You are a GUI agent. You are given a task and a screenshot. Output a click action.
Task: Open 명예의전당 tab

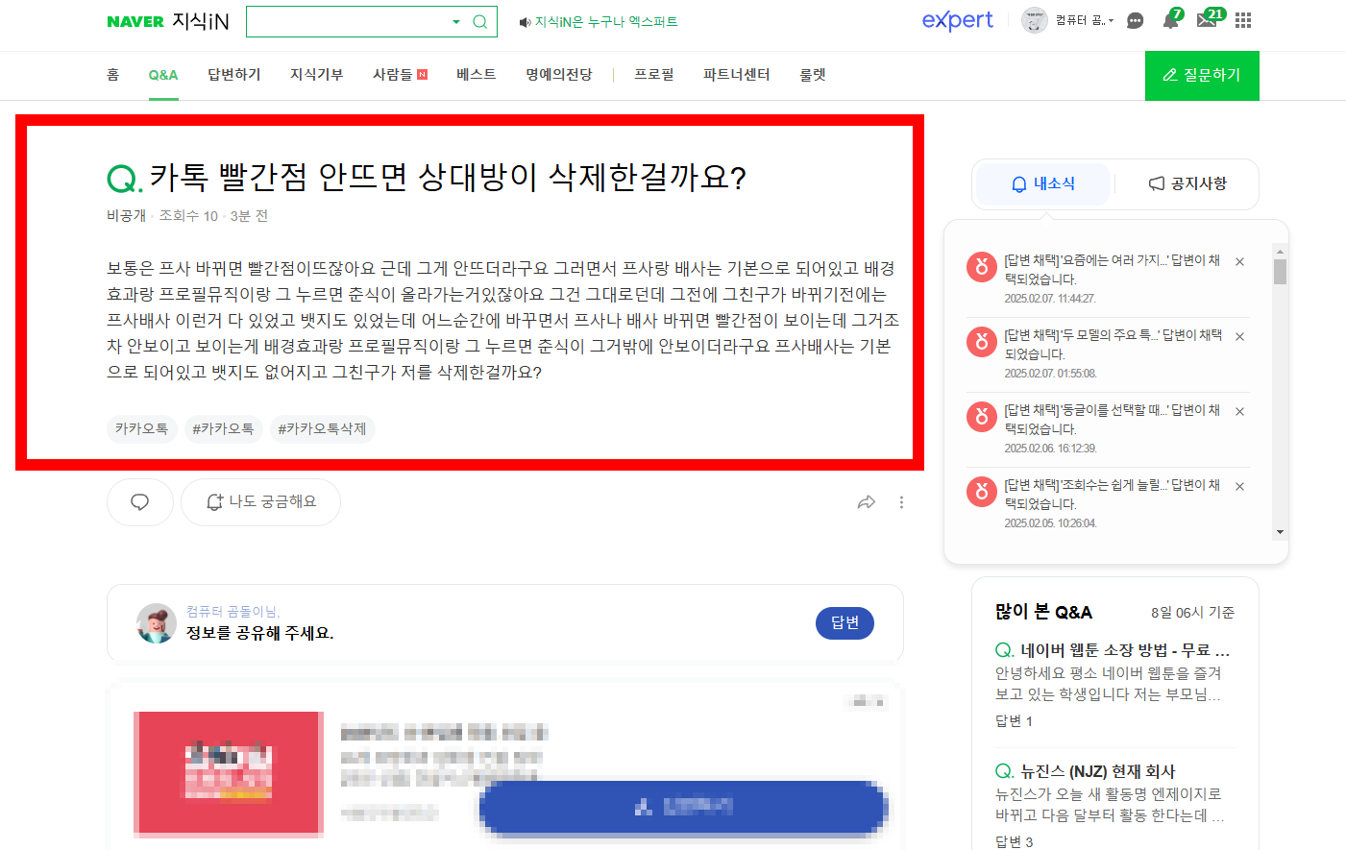coord(559,74)
